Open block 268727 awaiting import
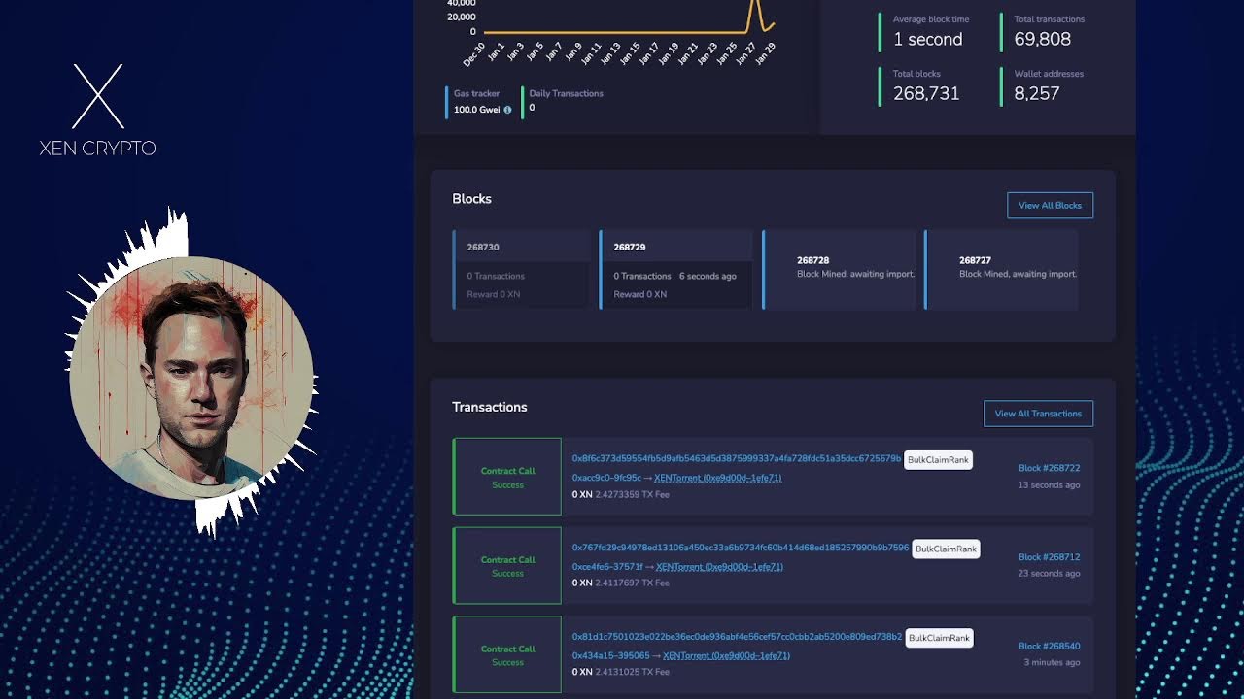The image size is (1244, 699). tap(1002, 270)
